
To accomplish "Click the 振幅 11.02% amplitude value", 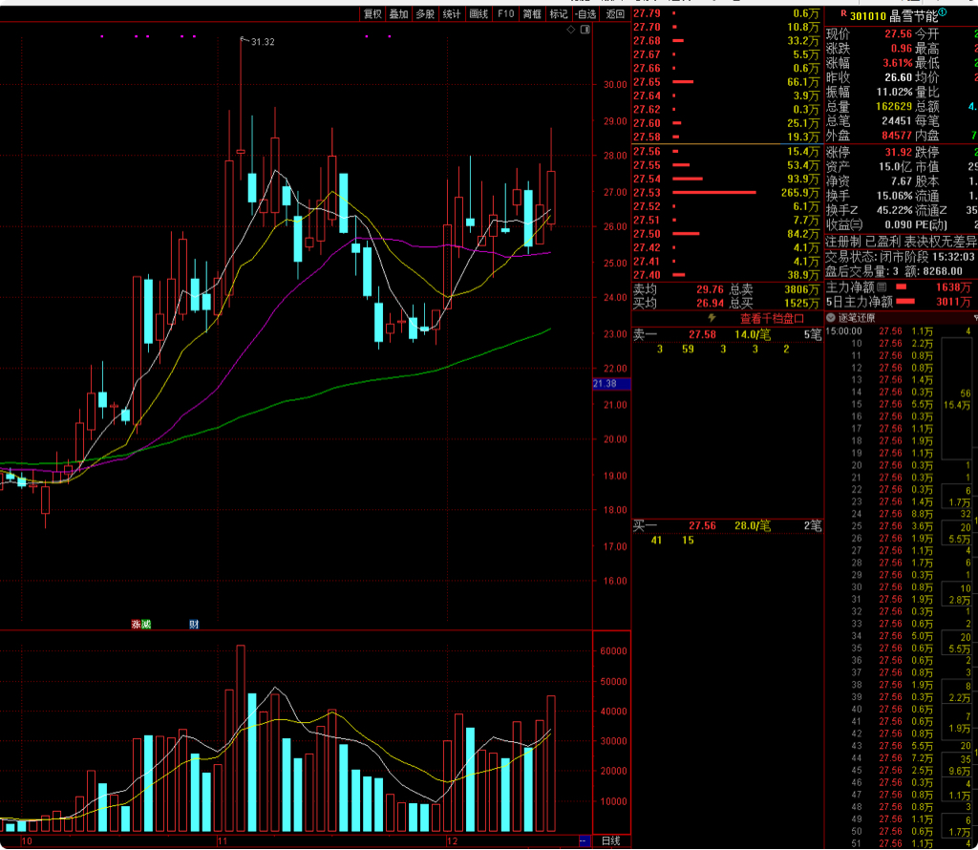I will (x=894, y=93).
